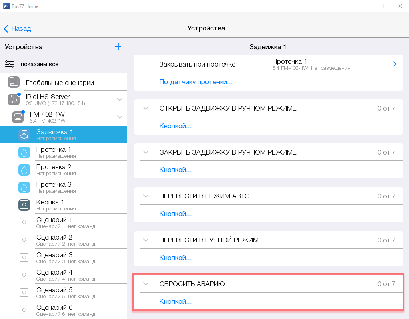The width and height of the screenshot is (409, 319).
Task: Click the Сценарий 3 scenario icon
Action: coord(24,258)
